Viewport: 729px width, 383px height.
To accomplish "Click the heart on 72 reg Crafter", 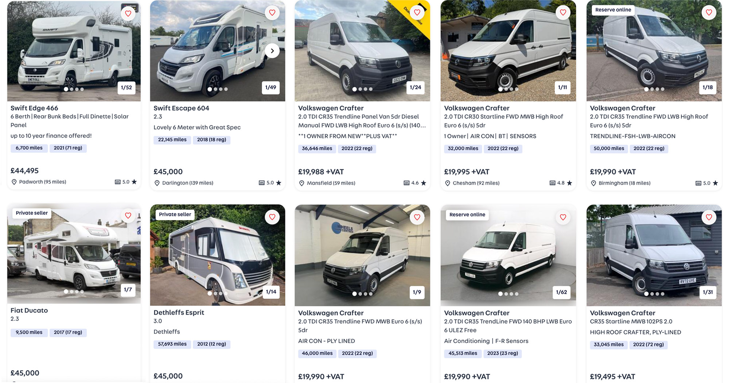I will pyautogui.click(x=709, y=218).
